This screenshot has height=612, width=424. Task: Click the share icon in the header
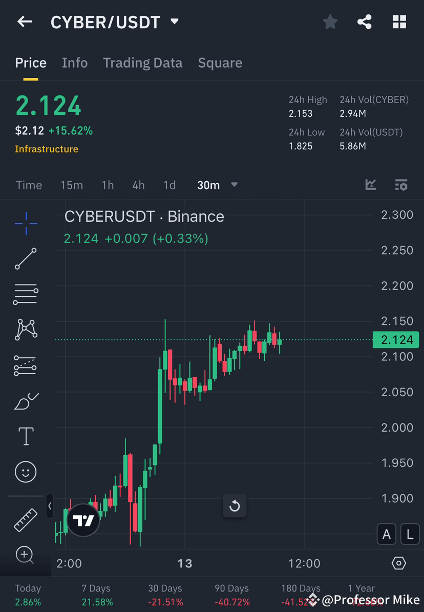365,22
